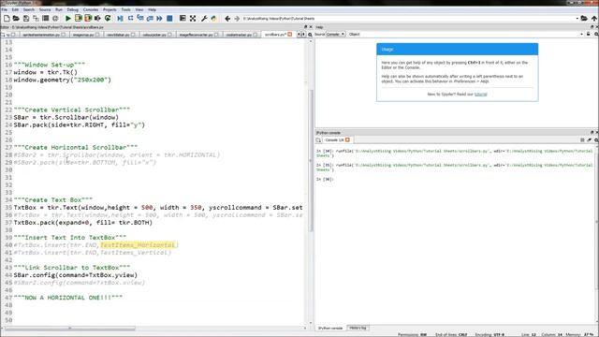Image resolution: width=599 pixels, height=337 pixels.
Task: Open the Spyder tutorial link
Action: (x=480, y=94)
